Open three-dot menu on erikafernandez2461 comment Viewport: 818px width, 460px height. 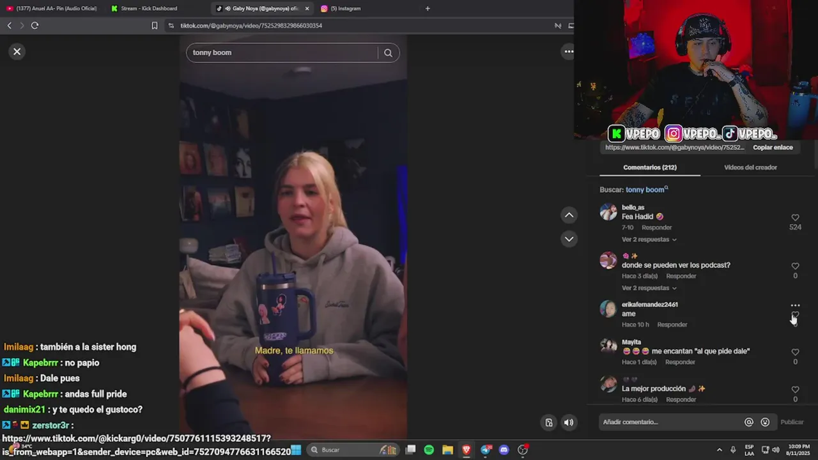point(795,305)
